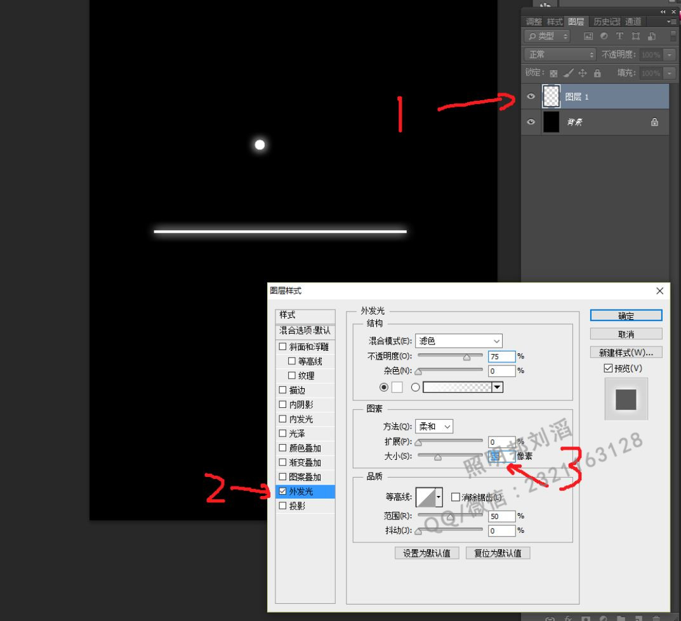This screenshot has width=681, height=621.
Task: Open the 混合模式 滤色 dropdown
Action: click(x=459, y=341)
